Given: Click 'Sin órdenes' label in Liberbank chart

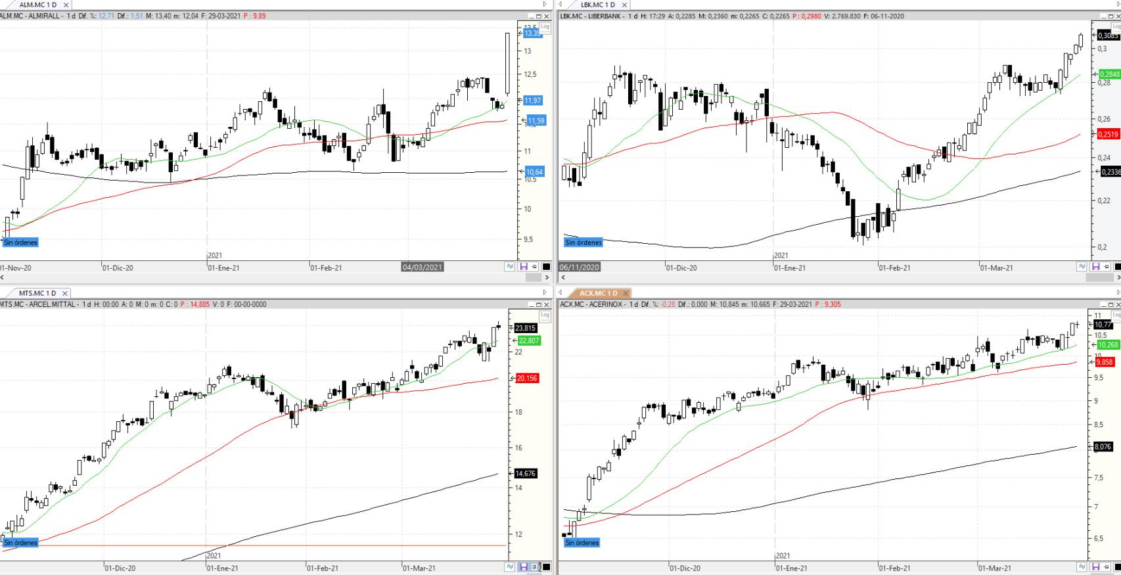Looking at the screenshot, I should (583, 242).
